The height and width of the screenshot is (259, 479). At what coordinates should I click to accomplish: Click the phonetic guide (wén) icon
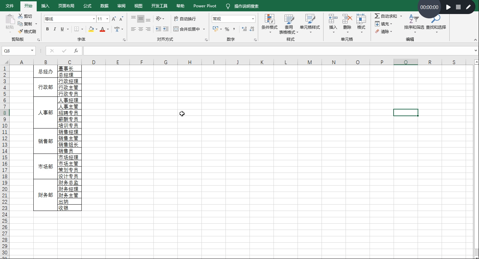[117, 29]
